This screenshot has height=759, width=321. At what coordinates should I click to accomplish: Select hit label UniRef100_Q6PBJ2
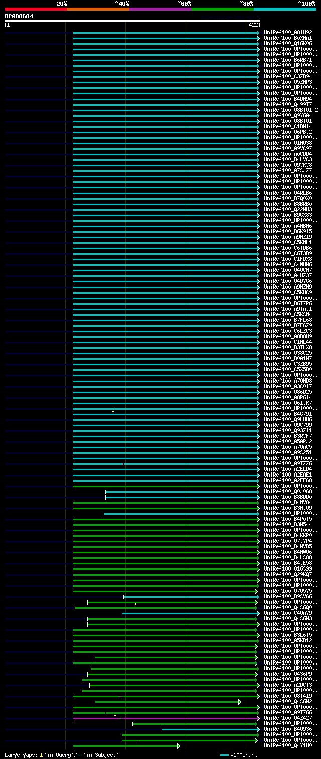pos(288,132)
